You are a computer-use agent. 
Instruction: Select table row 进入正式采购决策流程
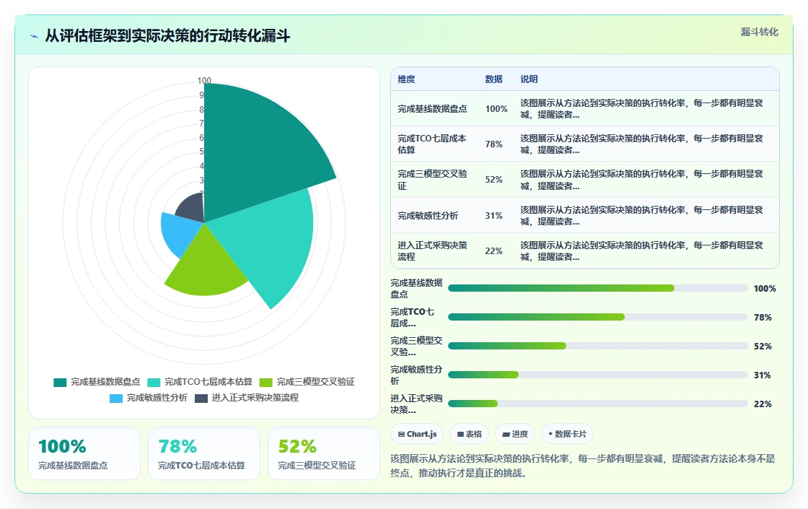pos(585,251)
